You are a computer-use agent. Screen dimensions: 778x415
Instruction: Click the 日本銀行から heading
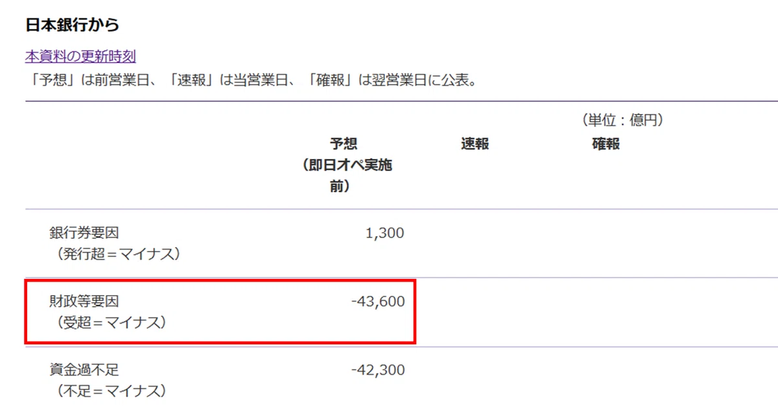[73, 25]
